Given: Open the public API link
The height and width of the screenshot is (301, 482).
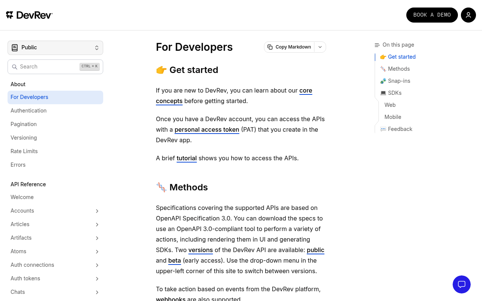Looking at the screenshot, I should pos(316,250).
